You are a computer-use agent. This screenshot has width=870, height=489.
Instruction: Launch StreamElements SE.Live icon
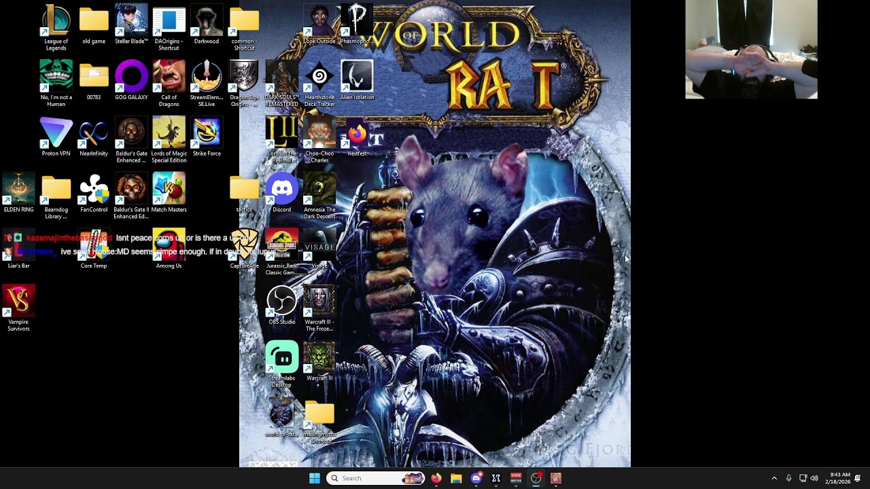pos(207,84)
